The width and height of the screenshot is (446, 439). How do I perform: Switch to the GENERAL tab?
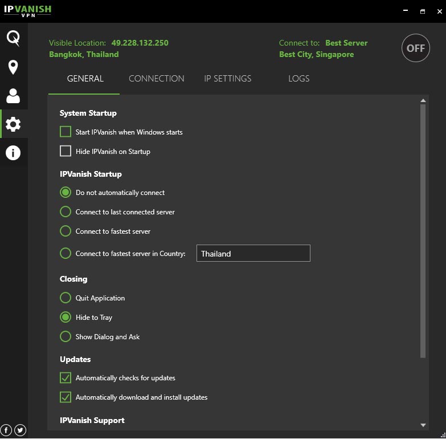coord(85,79)
